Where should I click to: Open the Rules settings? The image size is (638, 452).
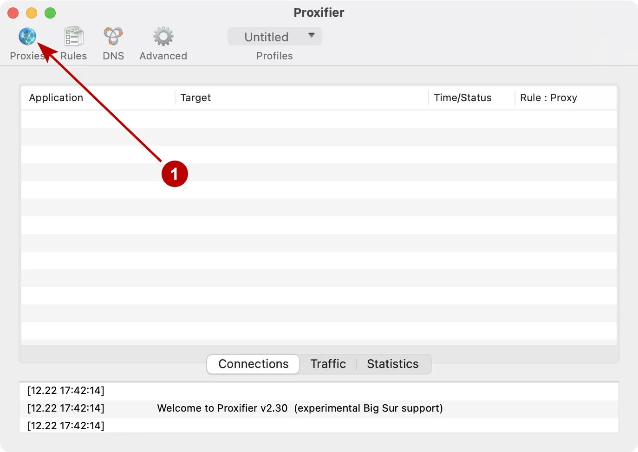point(73,43)
